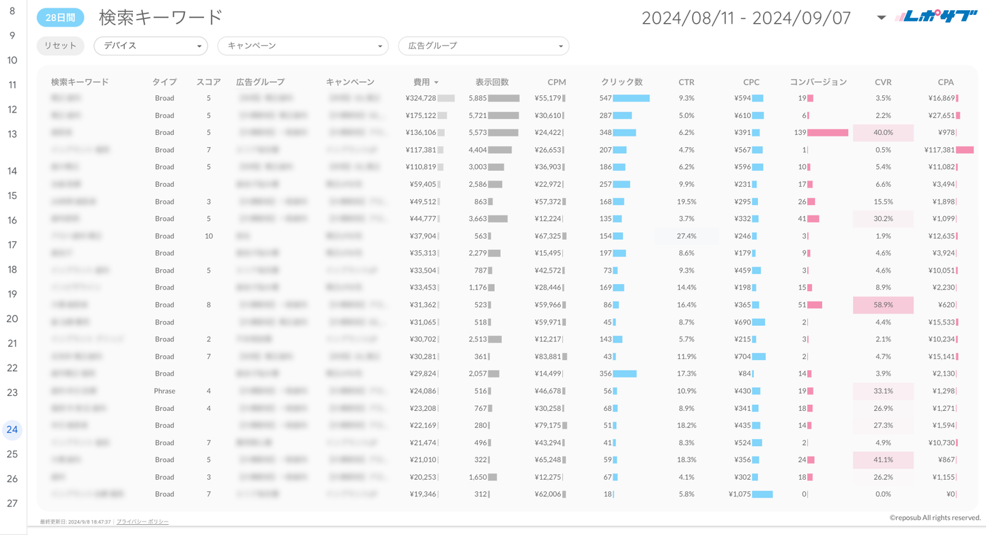Select page 24 in left sidebar
The height and width of the screenshot is (535, 986).
pos(12,429)
